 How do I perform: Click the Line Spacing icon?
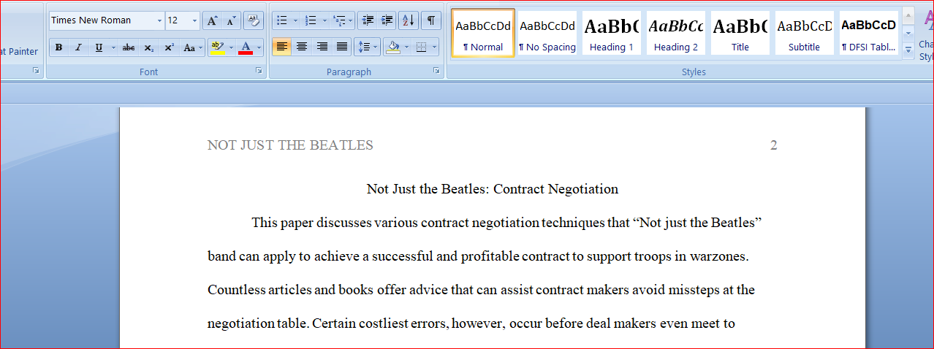point(364,47)
